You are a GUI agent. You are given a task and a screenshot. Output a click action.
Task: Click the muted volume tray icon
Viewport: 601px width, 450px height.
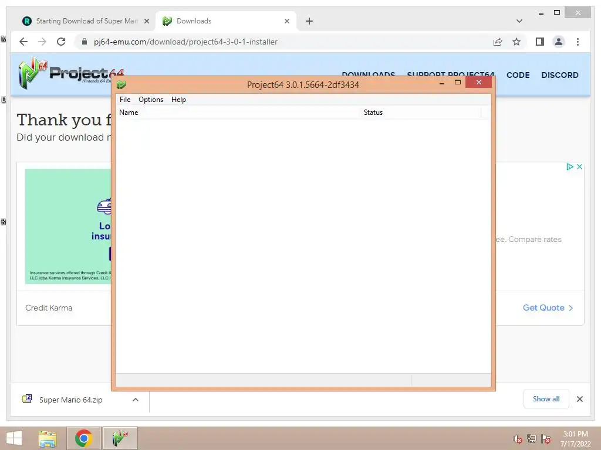tap(518, 439)
